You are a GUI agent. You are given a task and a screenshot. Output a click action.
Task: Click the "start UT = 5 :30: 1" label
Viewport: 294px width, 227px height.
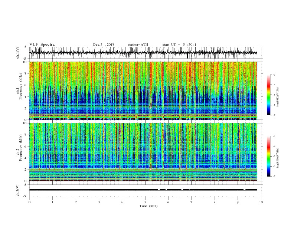(179, 45)
